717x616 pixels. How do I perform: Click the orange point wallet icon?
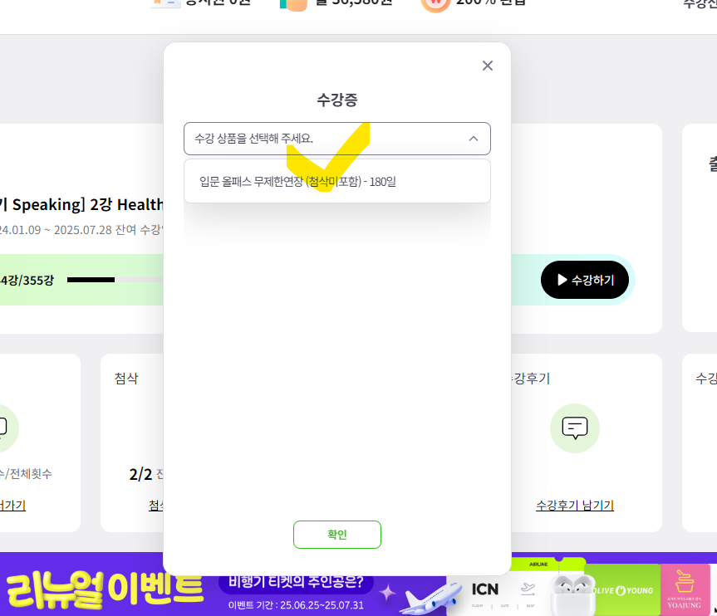pyautogui.click(x=293, y=5)
